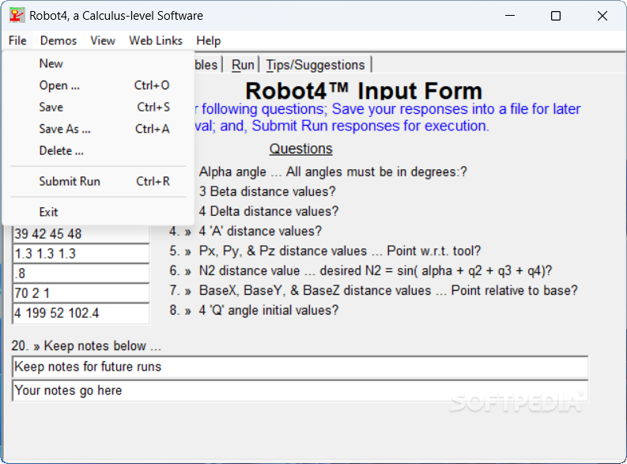Click the input field containing .8
627x464 pixels.
(x=81, y=273)
